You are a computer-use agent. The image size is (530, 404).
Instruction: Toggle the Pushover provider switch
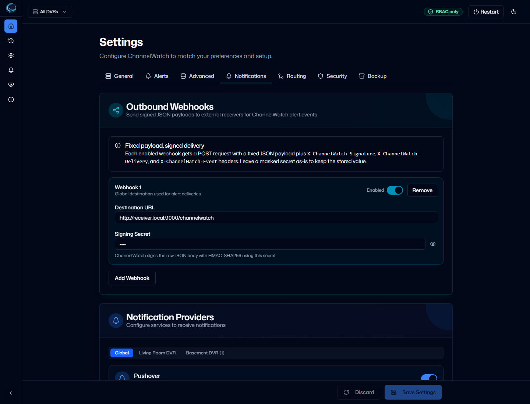[429, 378]
